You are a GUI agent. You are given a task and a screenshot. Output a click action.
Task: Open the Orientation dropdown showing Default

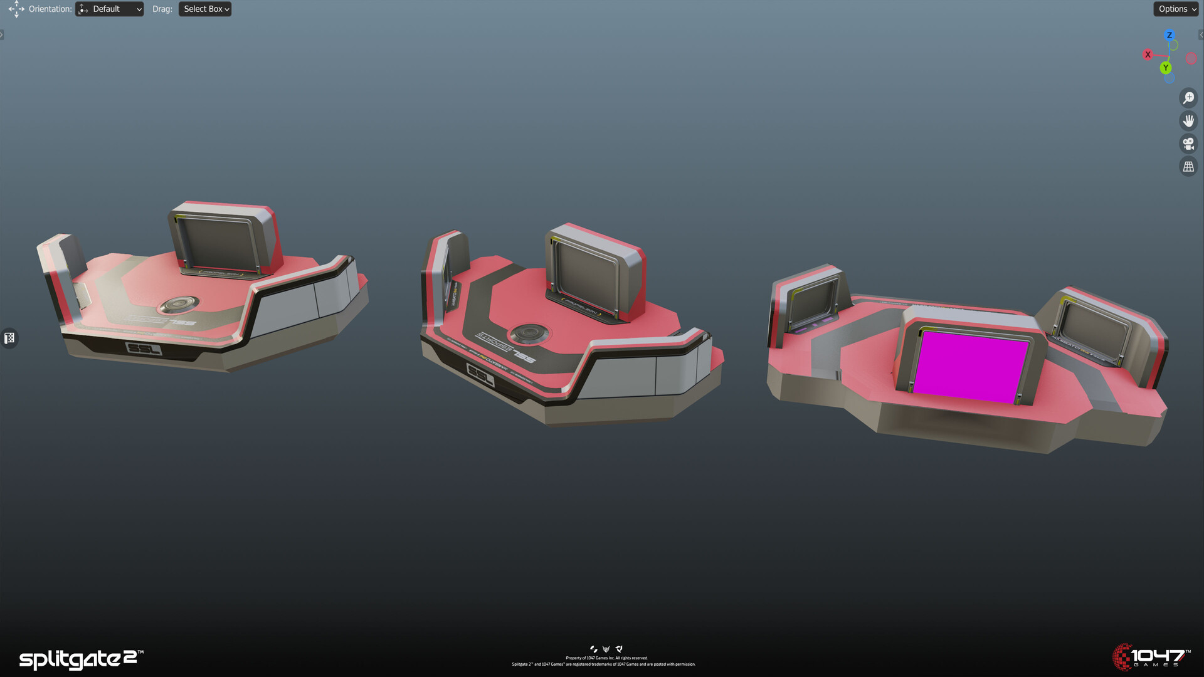[x=109, y=9]
